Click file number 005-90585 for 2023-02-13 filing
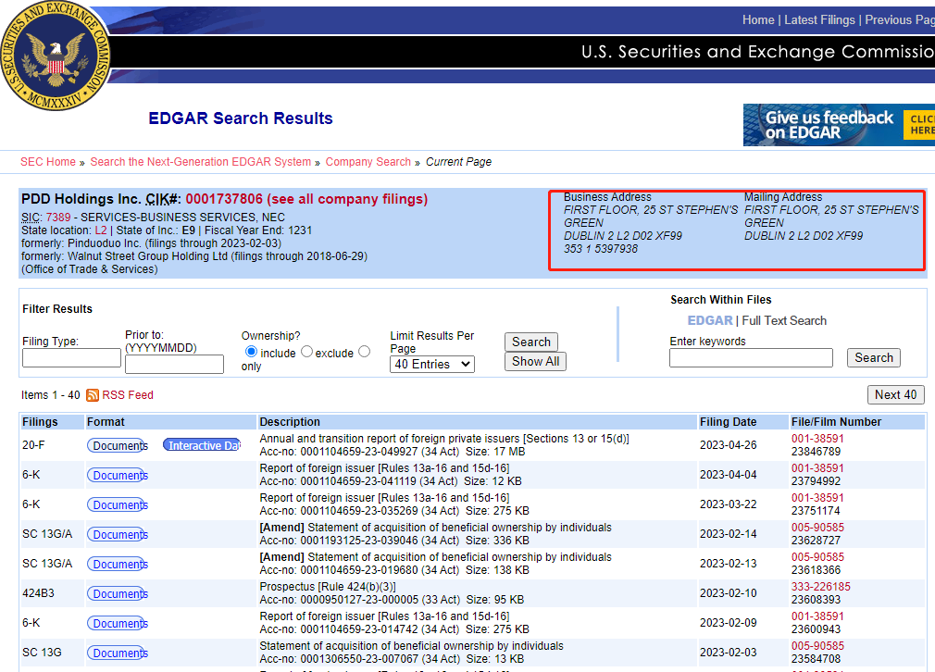The image size is (935, 672). click(817, 557)
